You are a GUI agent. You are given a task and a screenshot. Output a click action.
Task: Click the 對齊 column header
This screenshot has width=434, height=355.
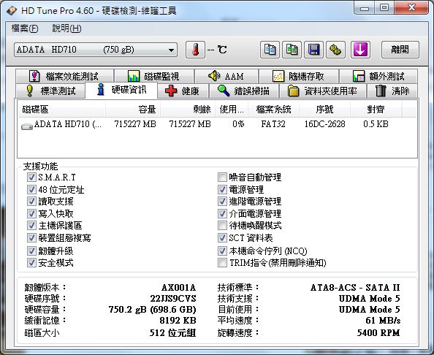point(376,110)
